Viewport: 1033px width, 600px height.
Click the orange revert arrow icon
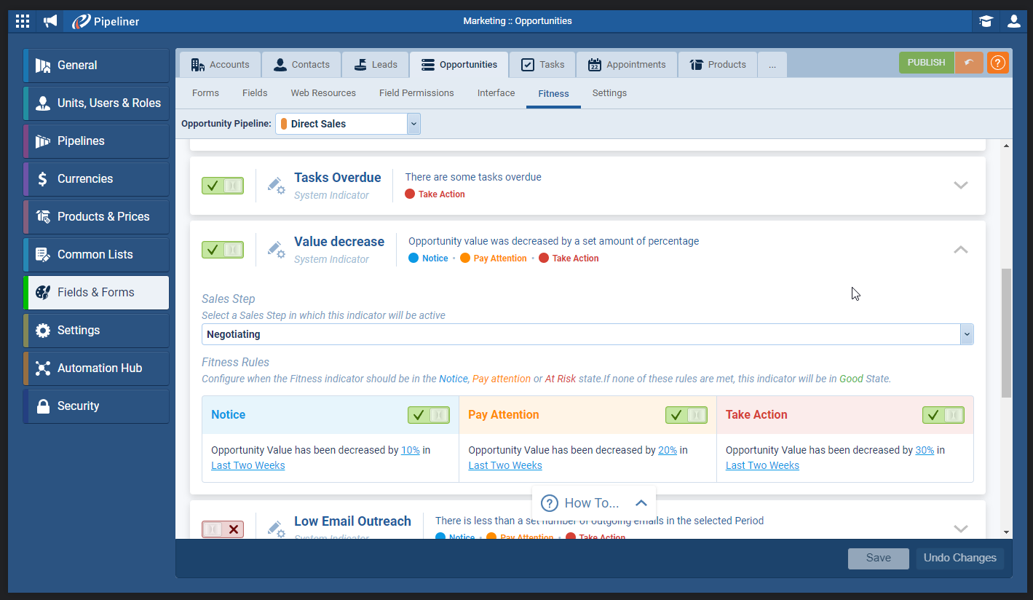968,63
